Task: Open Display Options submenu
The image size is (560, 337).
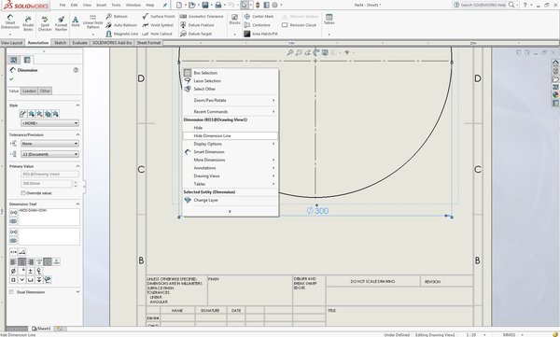Action: [230, 144]
